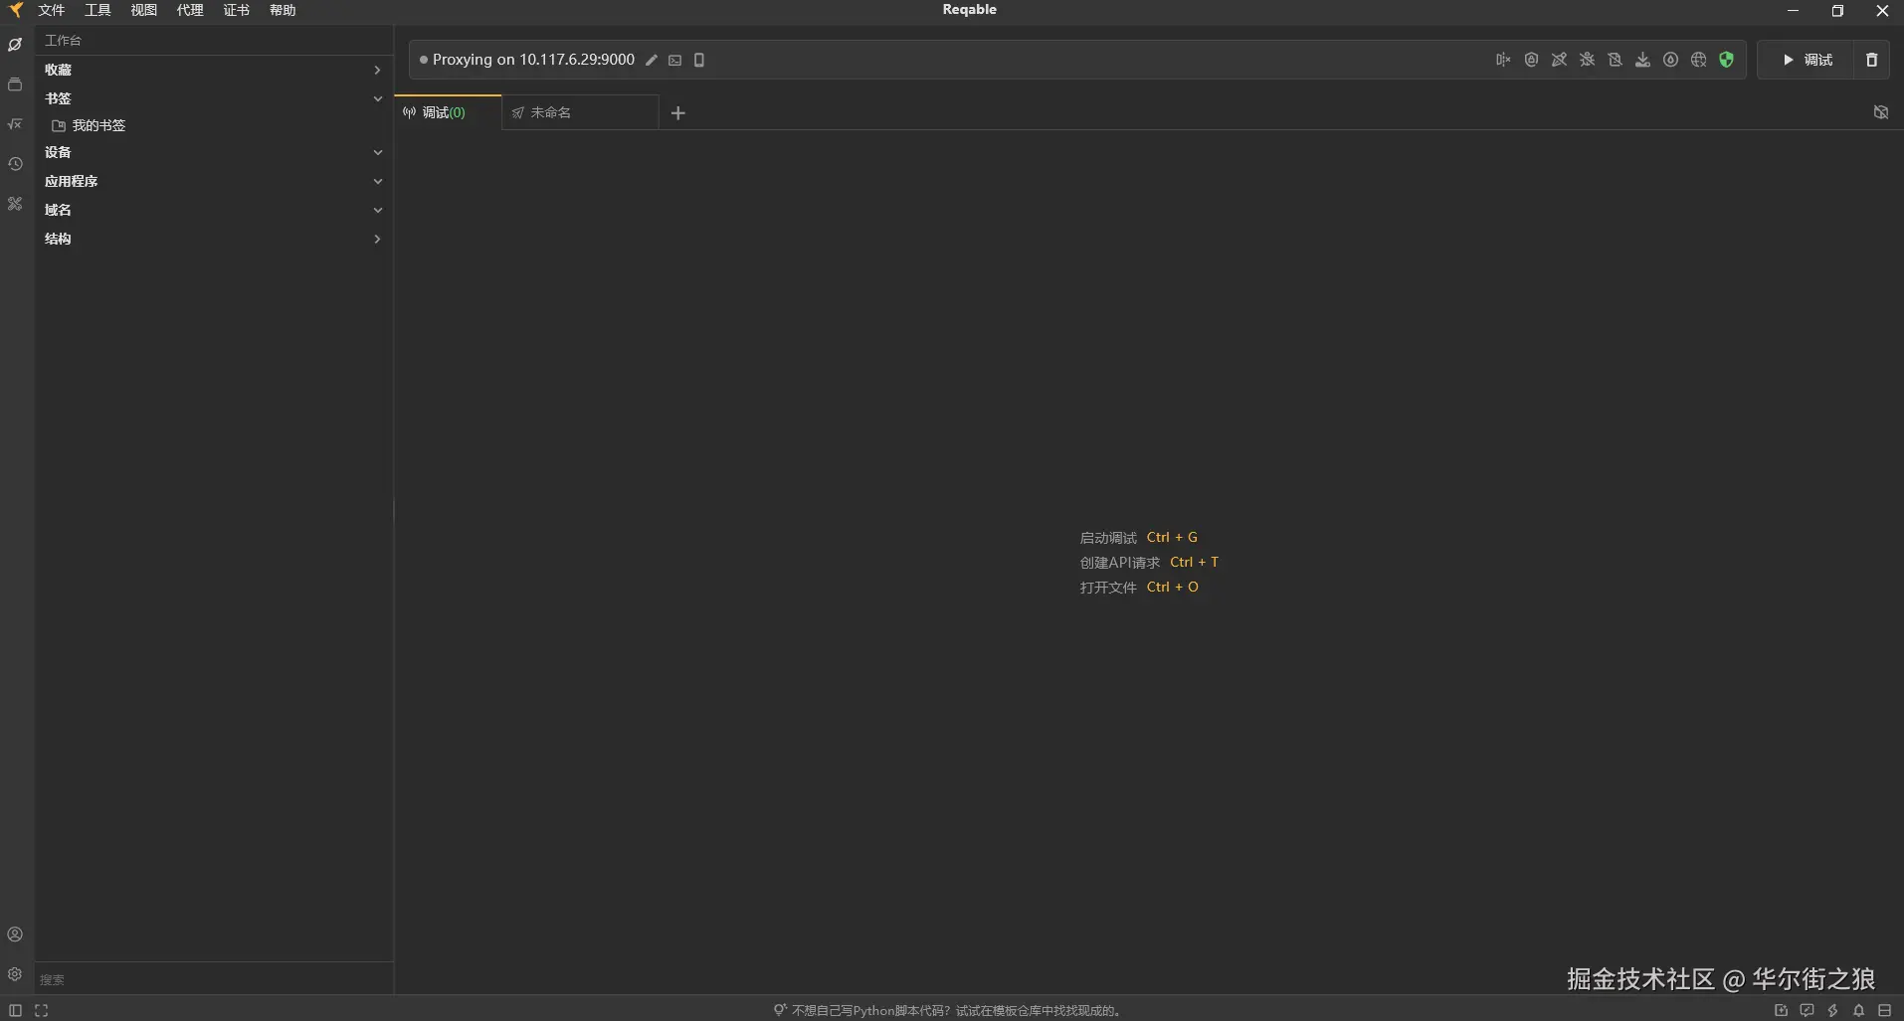The image size is (1904, 1021).
Task: Open the collections stack icon in sidebar
Action: click(15, 85)
